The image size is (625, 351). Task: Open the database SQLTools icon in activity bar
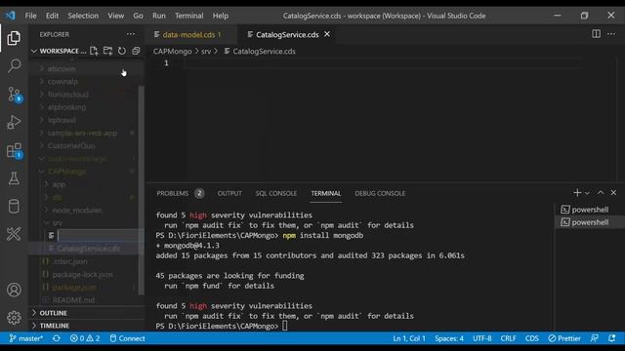[14, 206]
